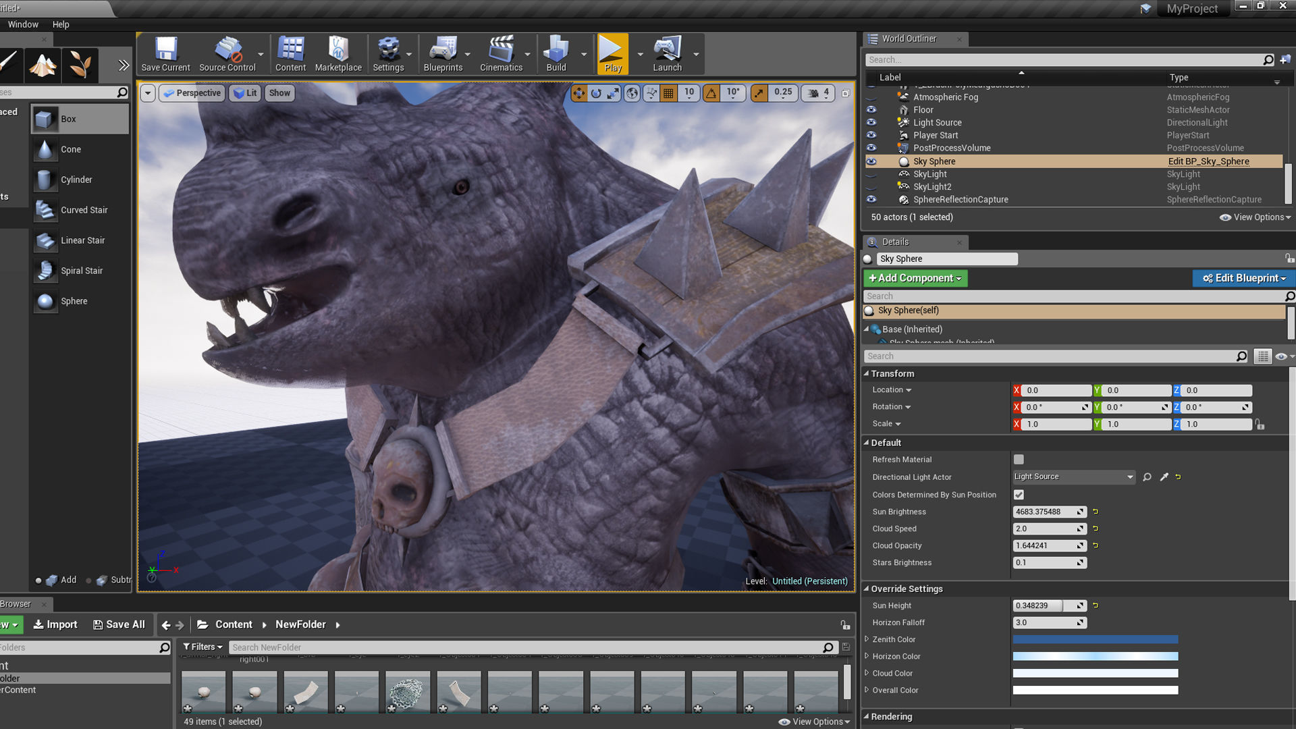Toggle scale snapping in viewport
1296x729 pixels.
[759, 93]
